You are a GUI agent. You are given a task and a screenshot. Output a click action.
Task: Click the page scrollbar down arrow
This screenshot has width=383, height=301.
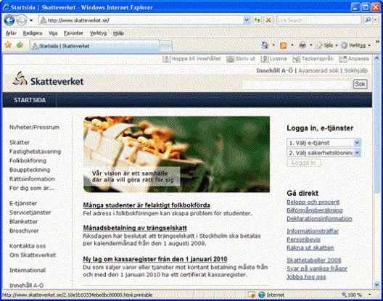(x=376, y=284)
